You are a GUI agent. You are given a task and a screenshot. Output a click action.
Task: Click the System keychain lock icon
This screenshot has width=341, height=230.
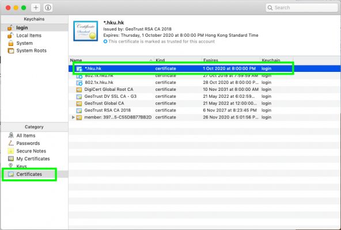coord(10,43)
